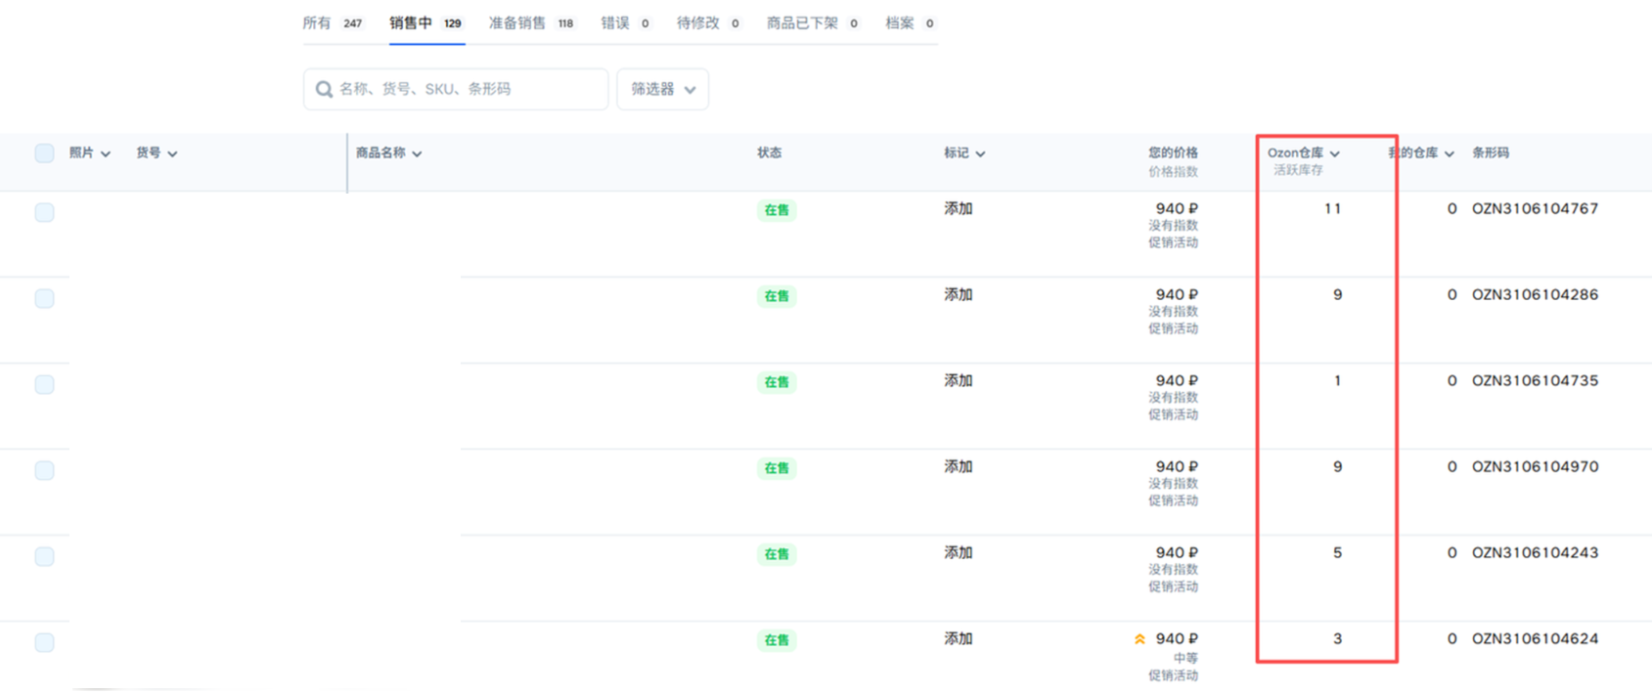Check the row with barcode OZN3106104767

(x=44, y=213)
